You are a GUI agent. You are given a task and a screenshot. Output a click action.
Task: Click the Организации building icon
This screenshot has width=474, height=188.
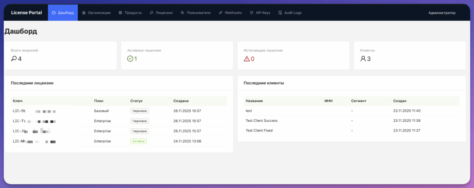84,13
